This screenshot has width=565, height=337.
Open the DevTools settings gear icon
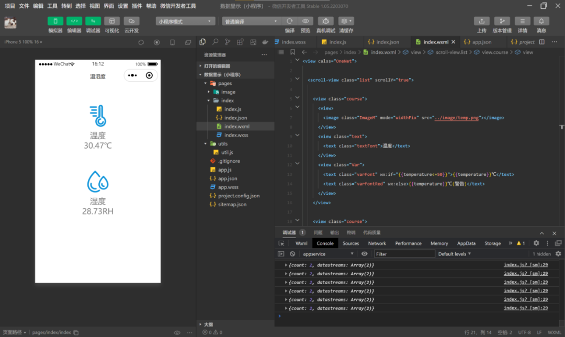tap(536, 243)
